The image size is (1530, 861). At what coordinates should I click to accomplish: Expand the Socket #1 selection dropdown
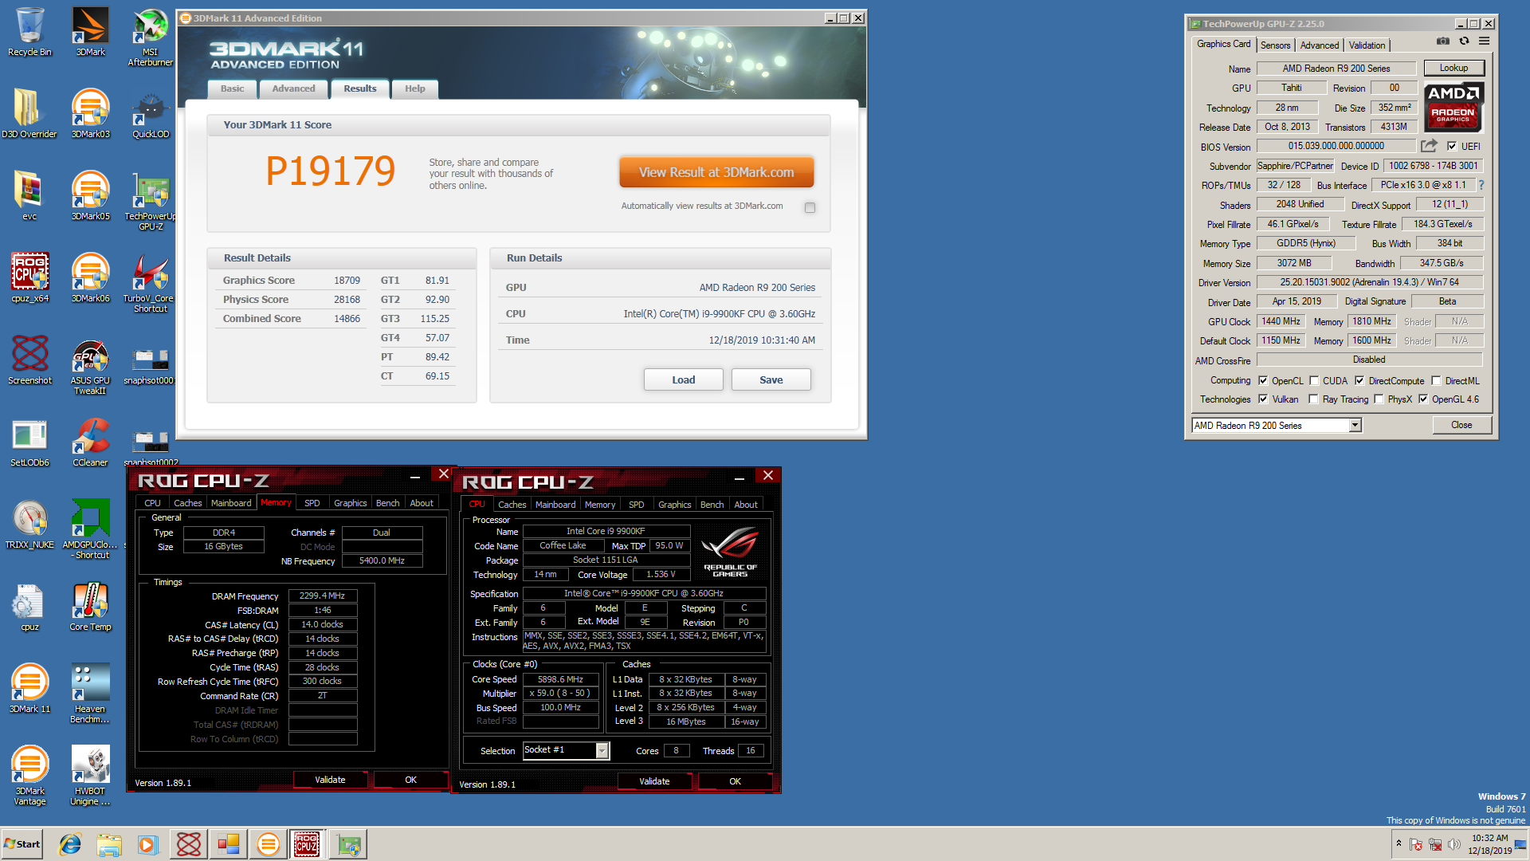(x=602, y=750)
